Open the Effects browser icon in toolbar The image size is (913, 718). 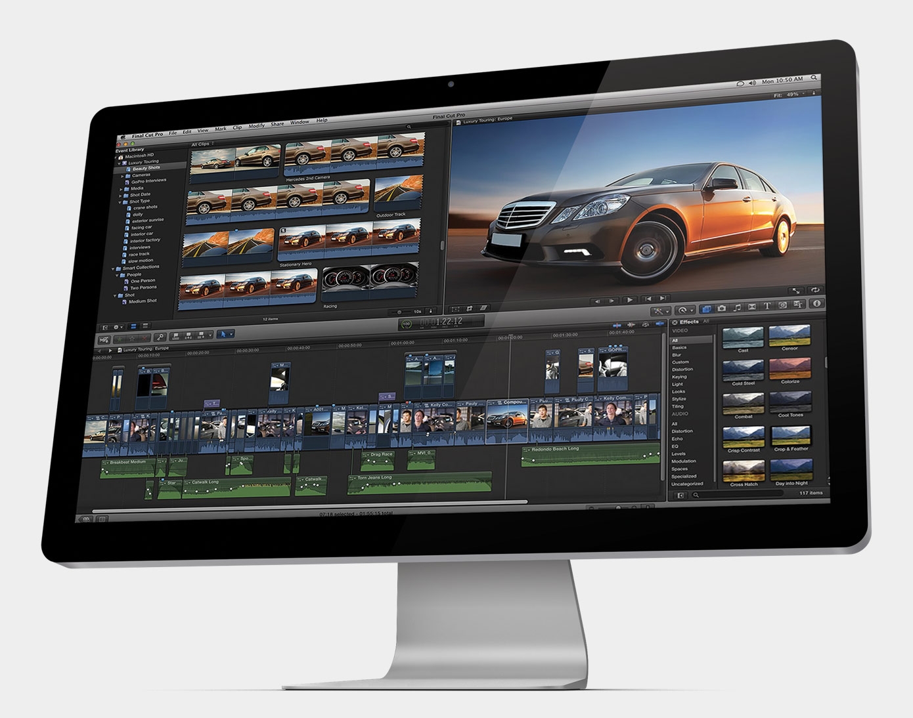pos(707,308)
